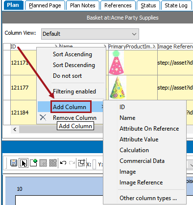Toggle the Filtering enabled option
Image resolution: width=193 pixels, height=205 pixels.
[x=74, y=91]
